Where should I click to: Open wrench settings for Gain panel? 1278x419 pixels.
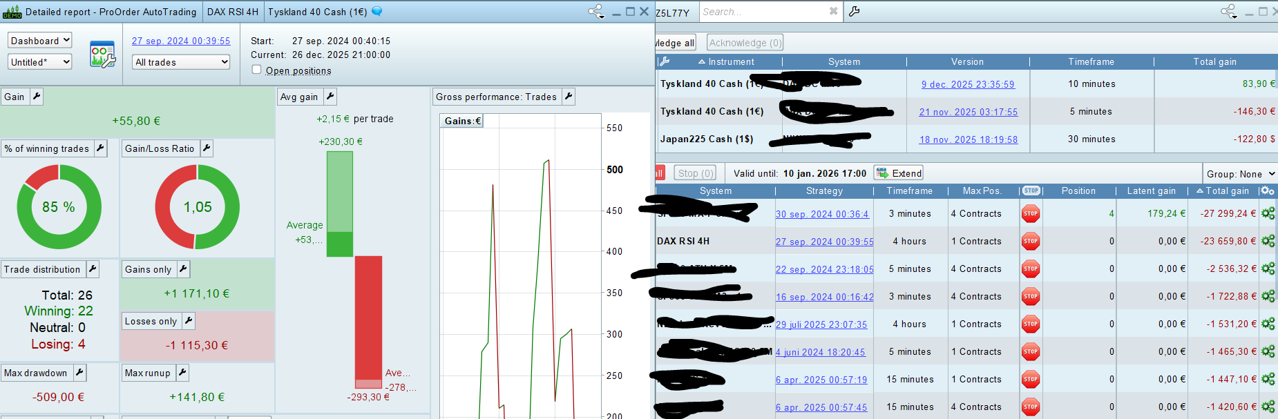[37, 97]
